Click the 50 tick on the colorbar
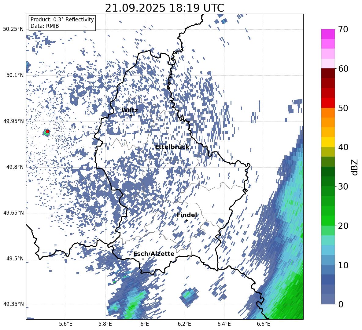Image resolution: width=362 pixels, height=330 pixels. click(343, 108)
